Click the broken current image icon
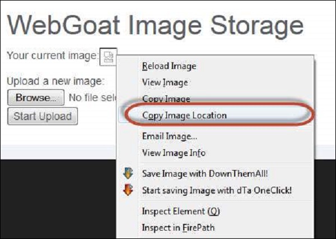336x239 pixels. pyautogui.click(x=108, y=56)
